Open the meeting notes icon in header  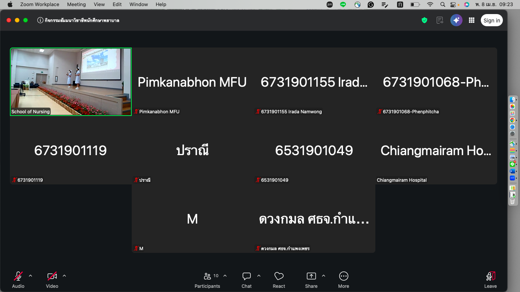point(440,21)
